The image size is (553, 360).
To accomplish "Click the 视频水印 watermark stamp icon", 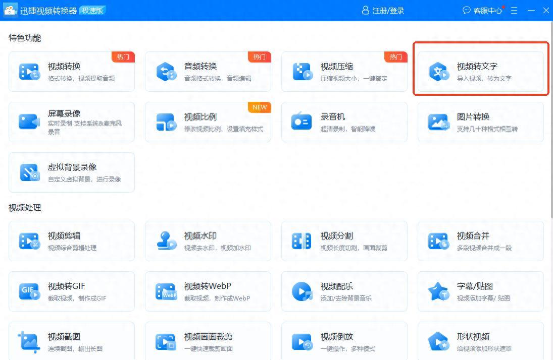I will point(166,241).
